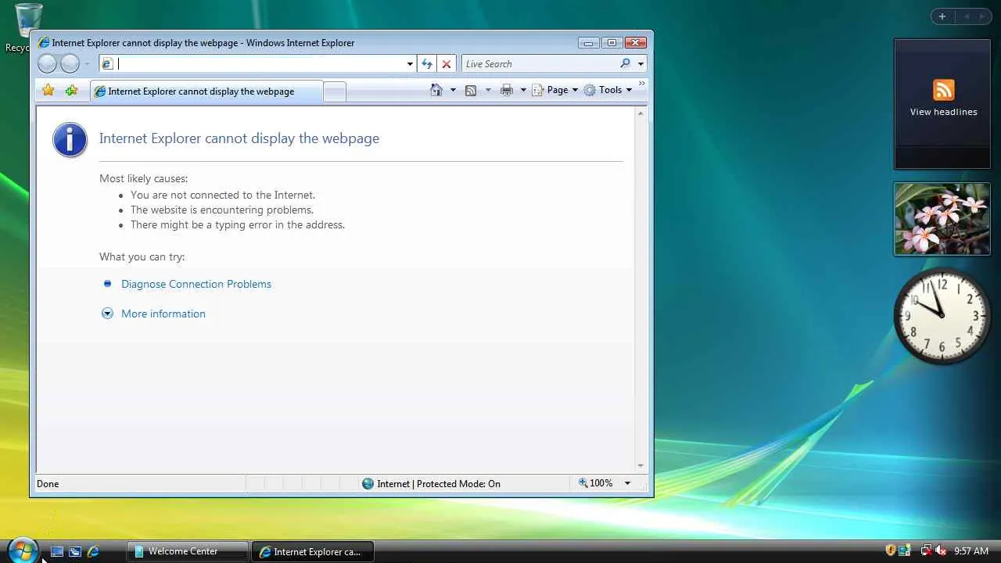
Task: Expand the Feeds dropdown arrow
Action: 488,90
